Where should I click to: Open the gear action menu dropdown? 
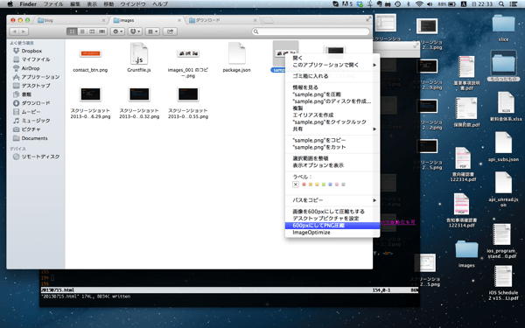click(117, 31)
